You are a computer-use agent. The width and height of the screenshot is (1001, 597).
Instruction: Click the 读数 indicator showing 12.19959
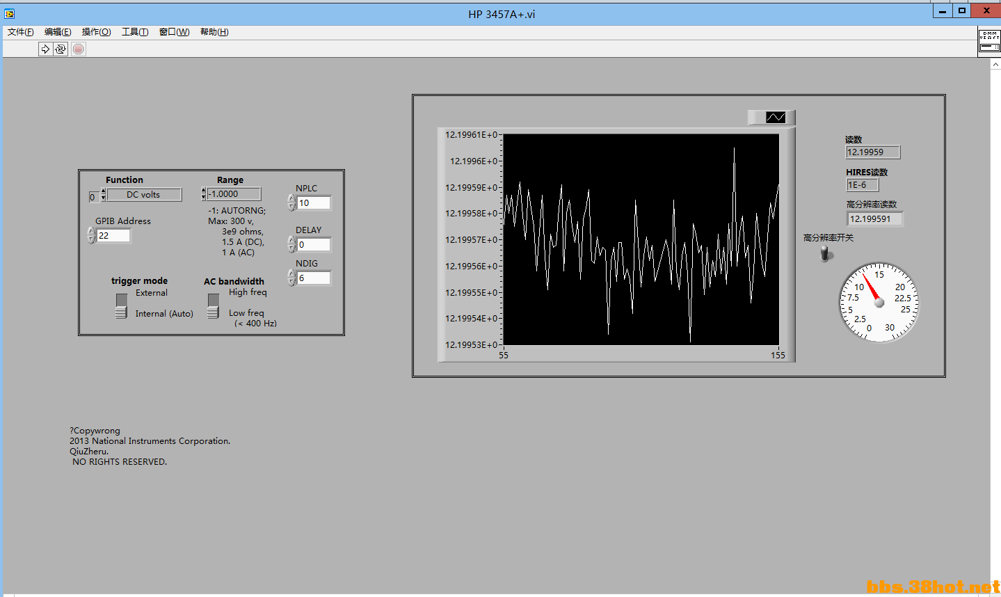[x=873, y=152]
